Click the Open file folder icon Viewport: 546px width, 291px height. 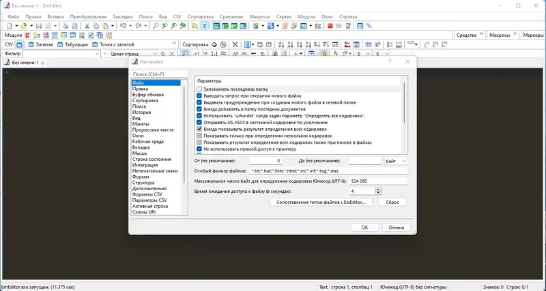(24, 26)
